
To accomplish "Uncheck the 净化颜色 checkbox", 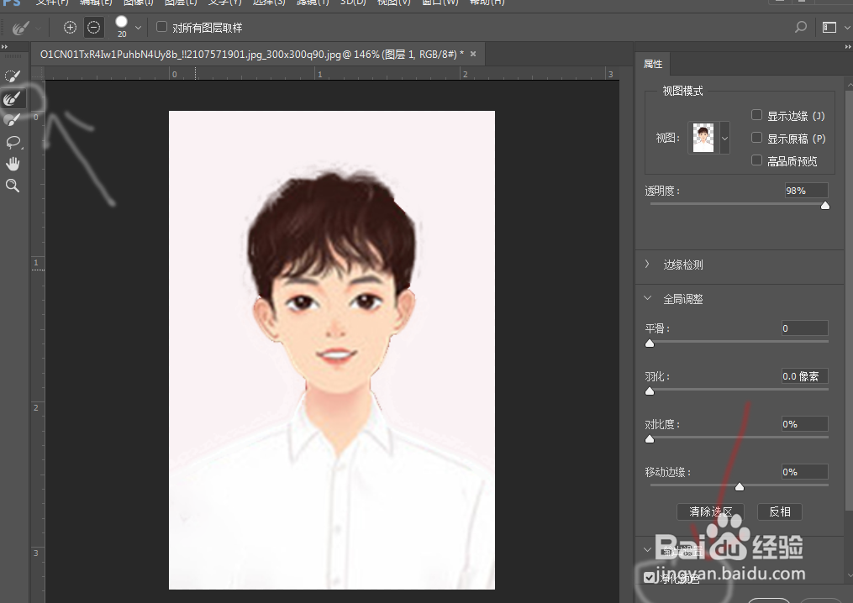I will (649, 578).
